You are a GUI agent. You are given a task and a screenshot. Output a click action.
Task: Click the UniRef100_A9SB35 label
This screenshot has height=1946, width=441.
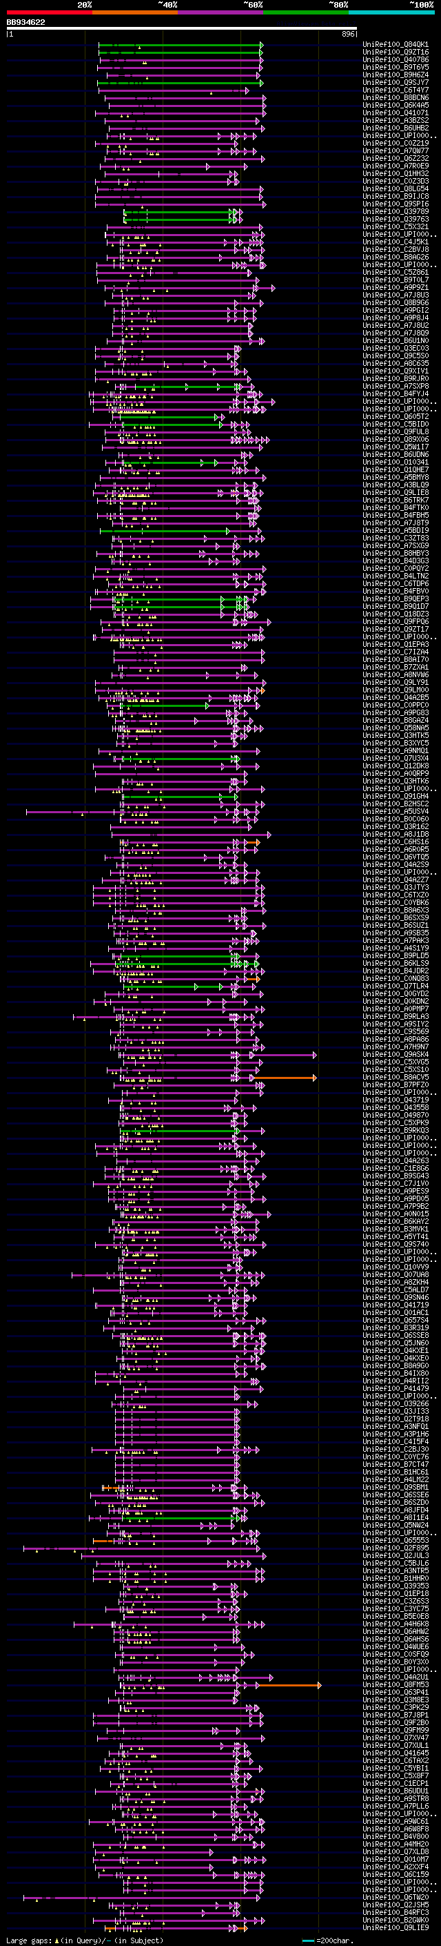click(x=396, y=933)
